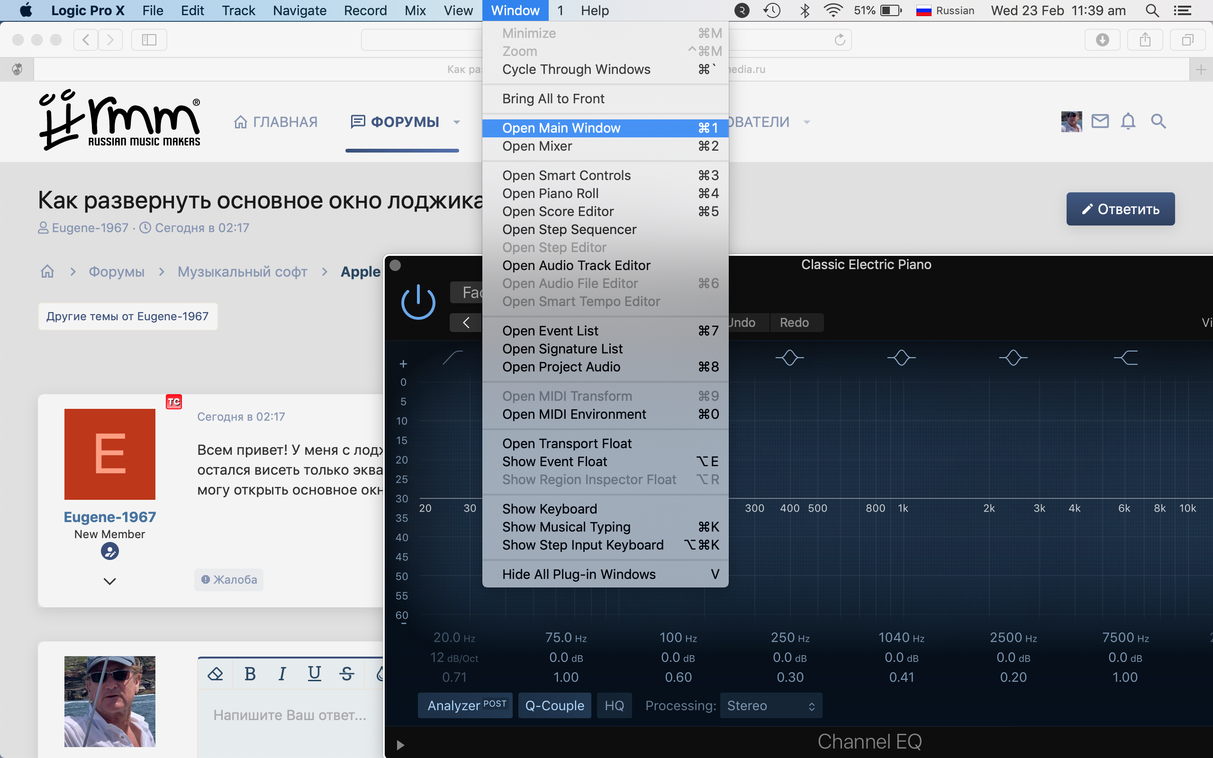1213x758 pixels.
Task: Click the Жалоба report button
Action: point(229,579)
